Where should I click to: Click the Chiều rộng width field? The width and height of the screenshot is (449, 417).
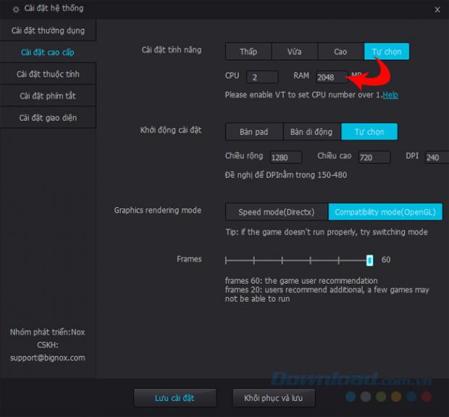pyautogui.click(x=285, y=158)
